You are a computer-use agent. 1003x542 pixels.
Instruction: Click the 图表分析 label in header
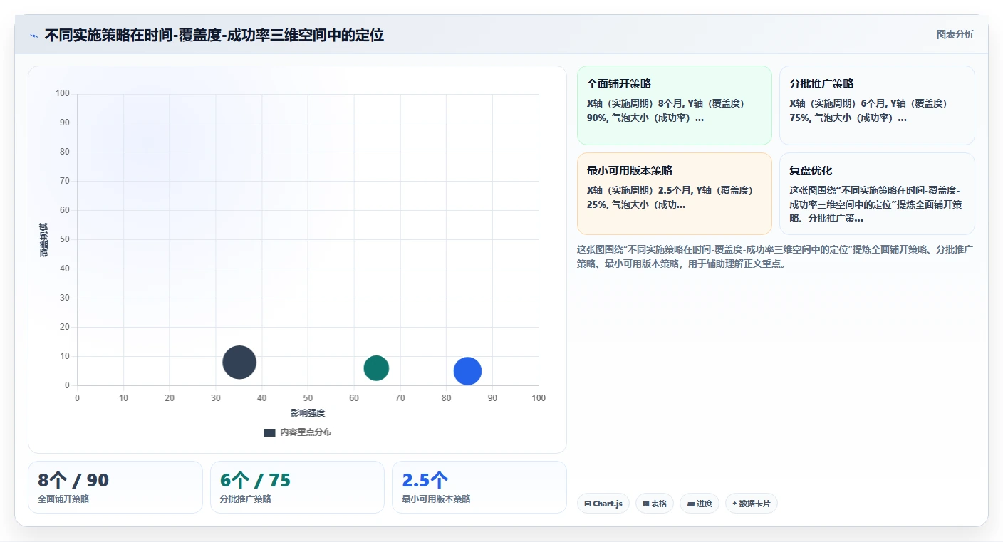(x=955, y=34)
